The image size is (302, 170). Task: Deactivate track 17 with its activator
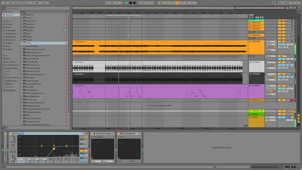281,62
